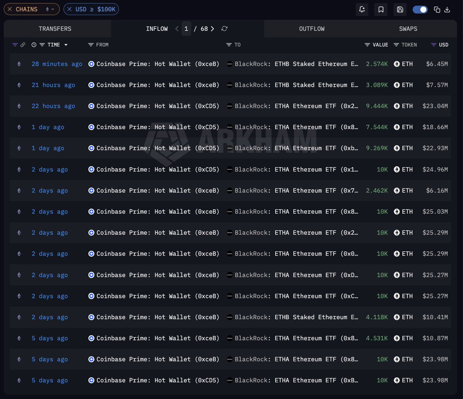Screen dimensions: 463x399
Task: Select the $25.03M USD amount
Action: [435, 212]
